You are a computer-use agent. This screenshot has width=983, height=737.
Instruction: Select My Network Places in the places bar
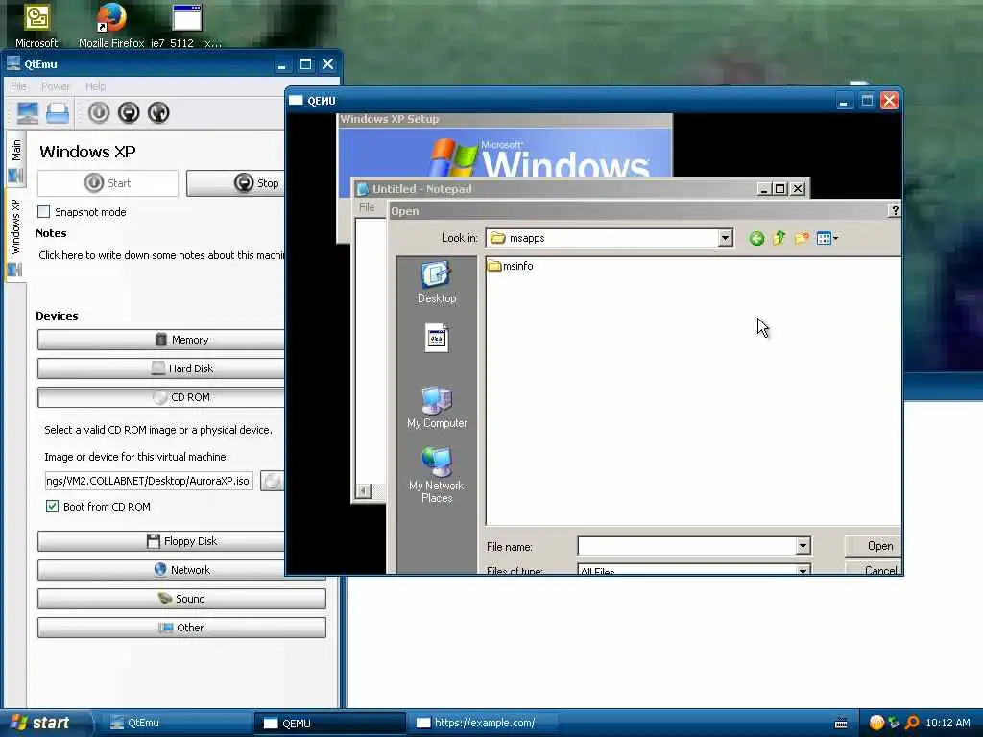pos(437,475)
